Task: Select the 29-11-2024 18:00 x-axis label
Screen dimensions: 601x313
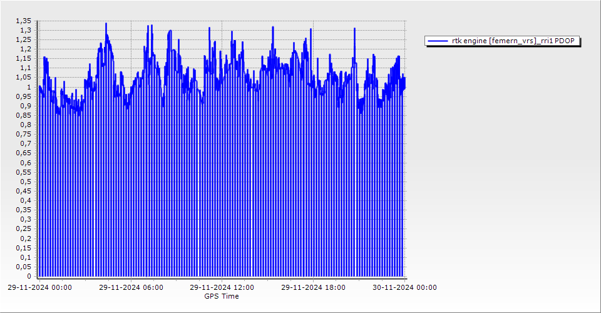Action: (x=313, y=288)
